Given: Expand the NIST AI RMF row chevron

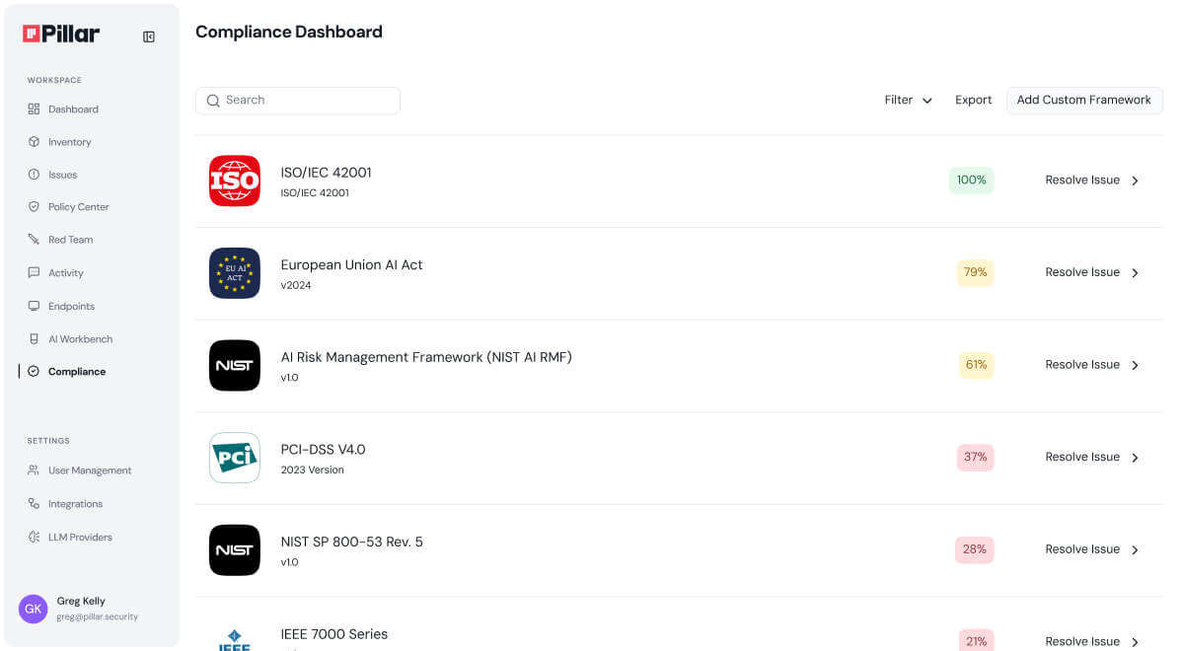Looking at the screenshot, I should click(1135, 365).
